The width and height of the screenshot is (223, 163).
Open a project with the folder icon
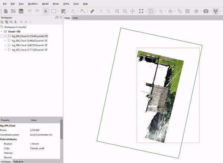pos(13,11)
